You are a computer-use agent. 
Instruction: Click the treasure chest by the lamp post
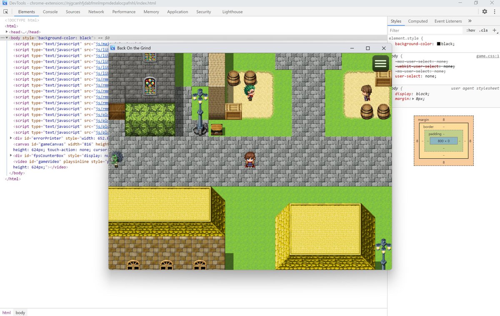[216, 129]
